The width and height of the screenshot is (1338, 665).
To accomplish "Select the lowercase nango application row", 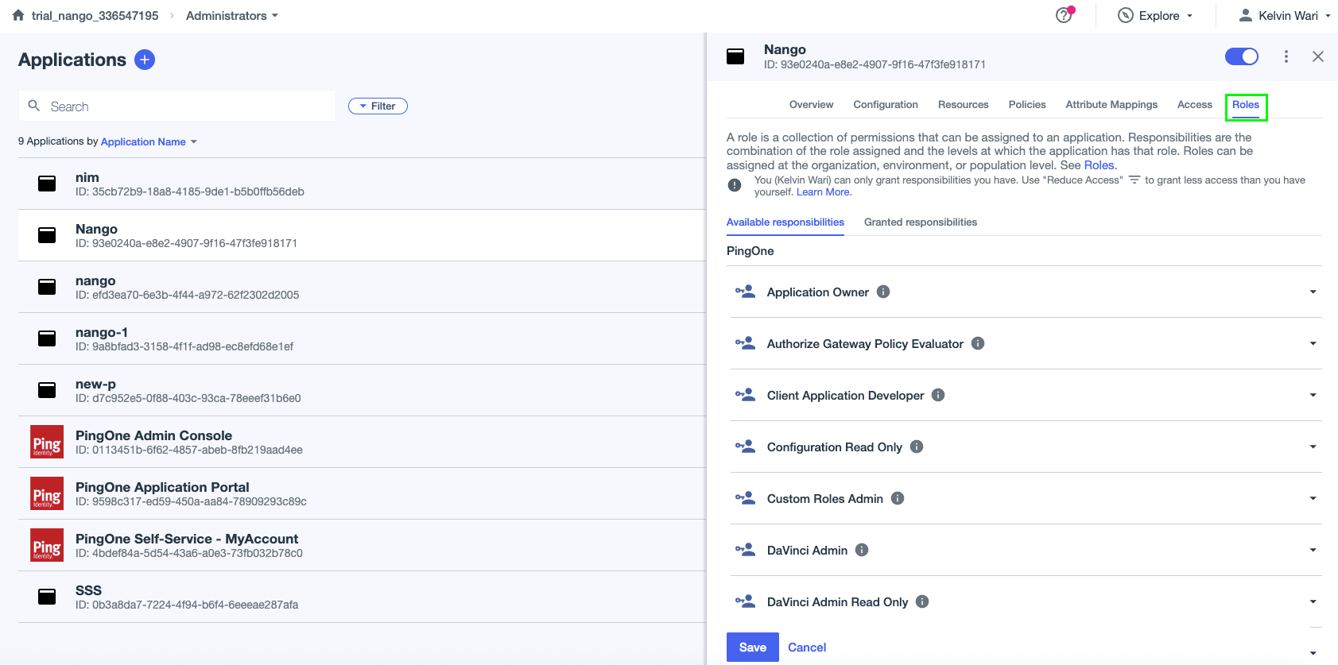I will click(362, 287).
